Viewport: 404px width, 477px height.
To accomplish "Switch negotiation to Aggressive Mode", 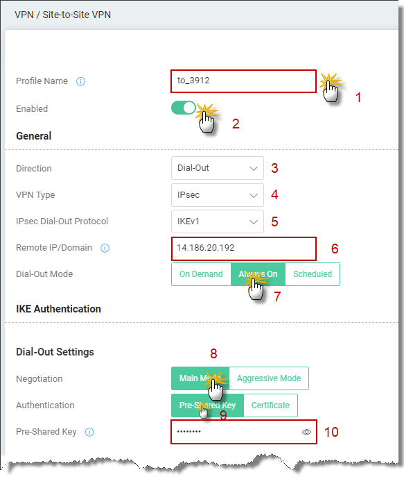I will click(x=269, y=378).
